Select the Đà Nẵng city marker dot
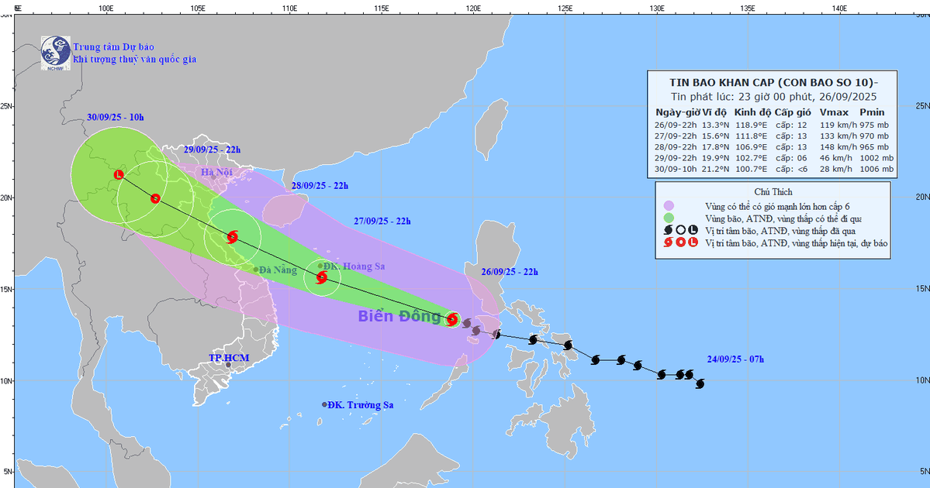This screenshot has height=488, width=930. pos(256,270)
